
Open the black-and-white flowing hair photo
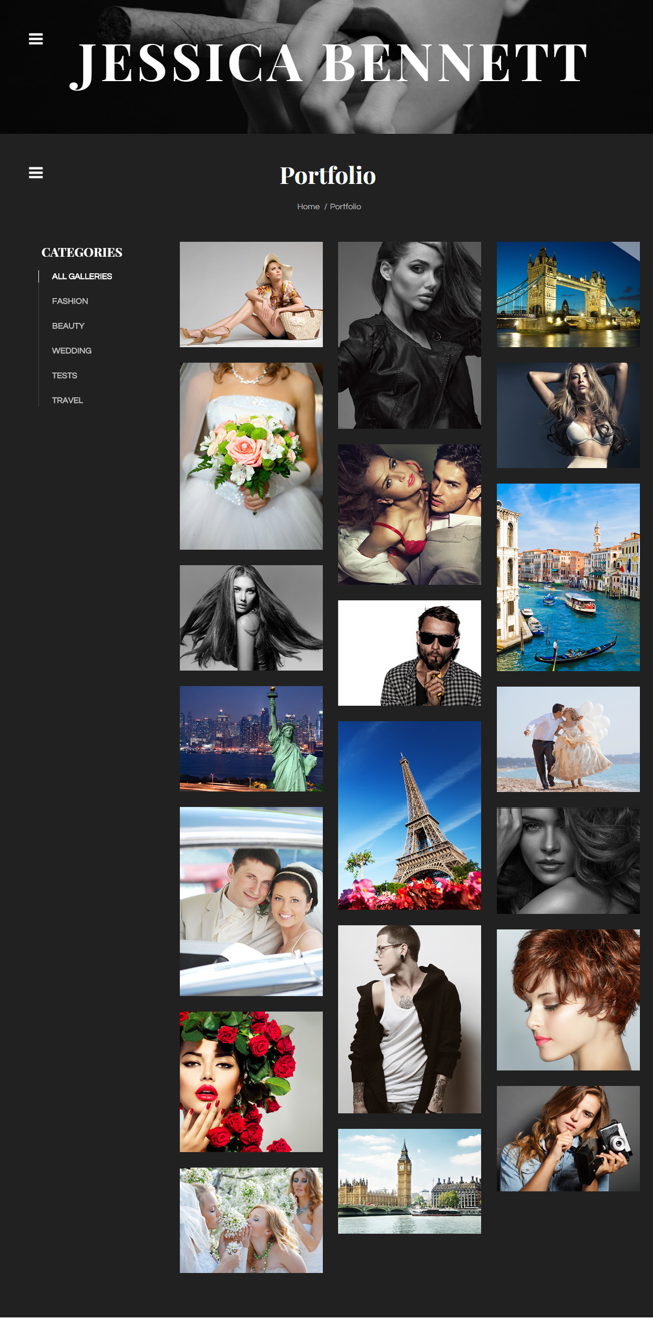251,618
